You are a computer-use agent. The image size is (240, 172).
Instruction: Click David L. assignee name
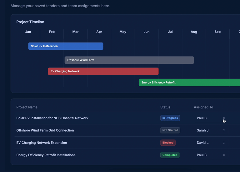pos(203,143)
